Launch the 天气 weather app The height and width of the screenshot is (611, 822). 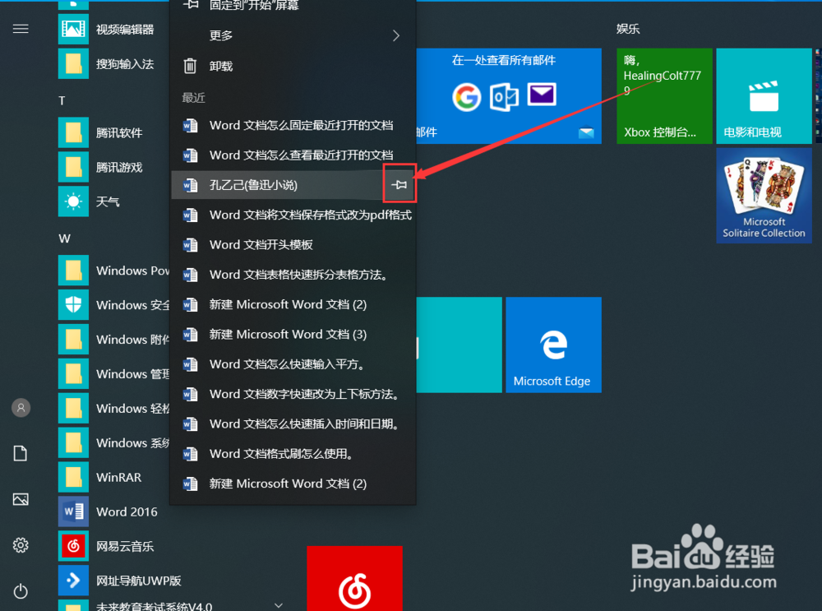pyautogui.click(x=113, y=201)
